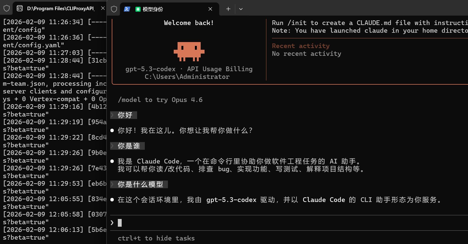Image resolution: width=468 pixels, height=244 pixels.
Task: Click the reply starting '你好！我在这儿'
Action: coord(185,131)
